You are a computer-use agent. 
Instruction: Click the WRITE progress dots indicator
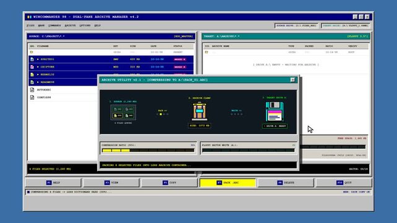click(x=237, y=114)
